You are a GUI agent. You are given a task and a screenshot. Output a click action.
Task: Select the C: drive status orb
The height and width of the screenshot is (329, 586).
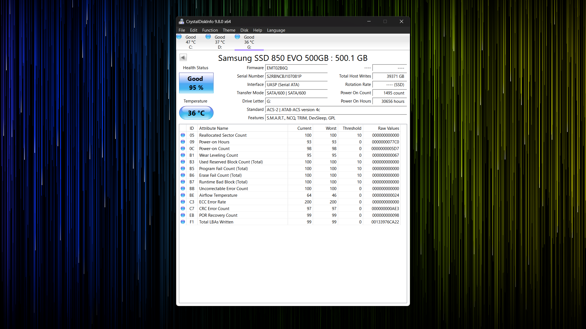179,37
